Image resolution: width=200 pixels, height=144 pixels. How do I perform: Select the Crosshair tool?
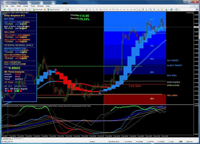[x=72, y=9]
